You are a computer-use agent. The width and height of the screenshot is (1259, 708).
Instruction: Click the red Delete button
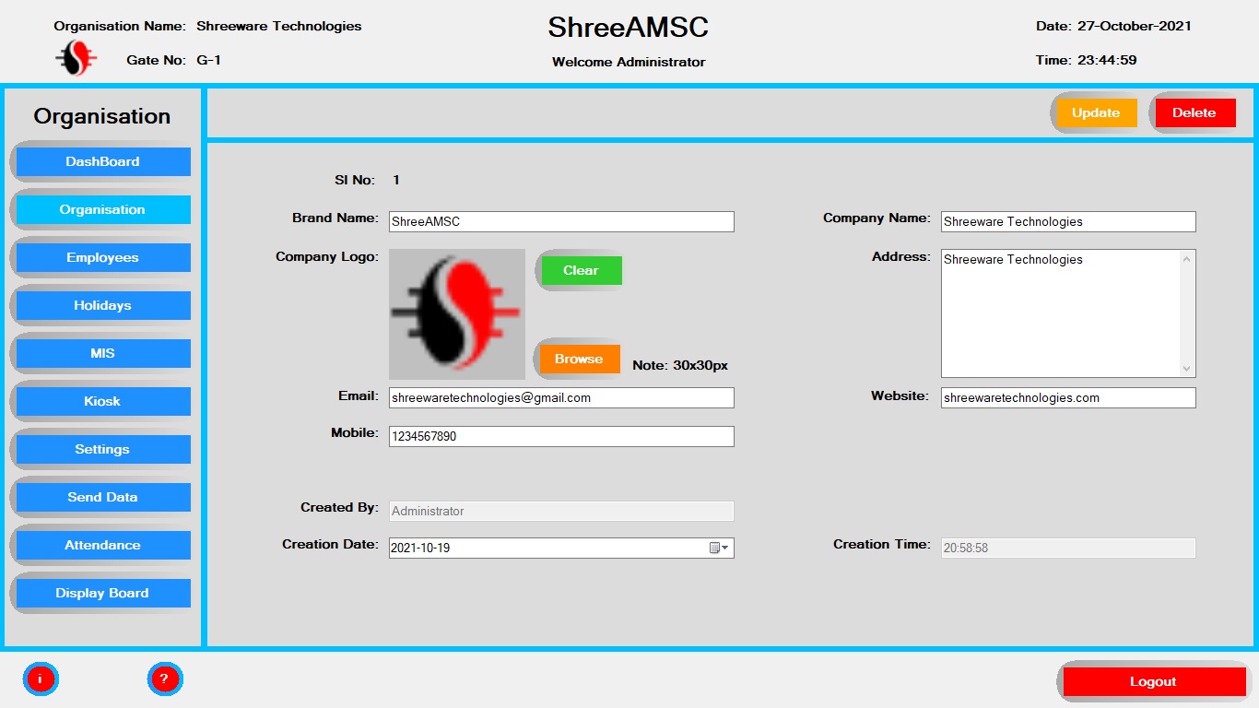(1194, 112)
